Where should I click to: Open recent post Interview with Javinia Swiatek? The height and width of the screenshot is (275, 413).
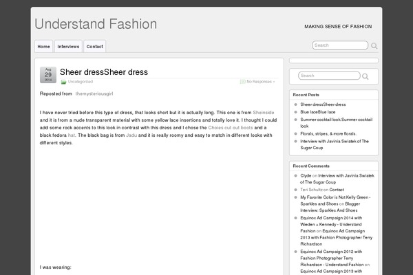coord(335,144)
